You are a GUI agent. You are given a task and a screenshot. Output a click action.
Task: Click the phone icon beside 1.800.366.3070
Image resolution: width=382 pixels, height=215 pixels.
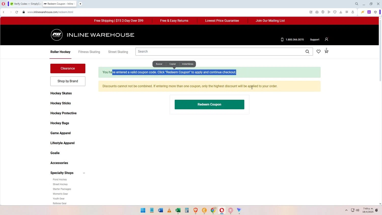[x=282, y=39]
